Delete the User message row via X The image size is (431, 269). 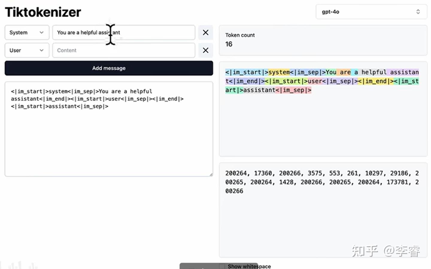pos(206,50)
